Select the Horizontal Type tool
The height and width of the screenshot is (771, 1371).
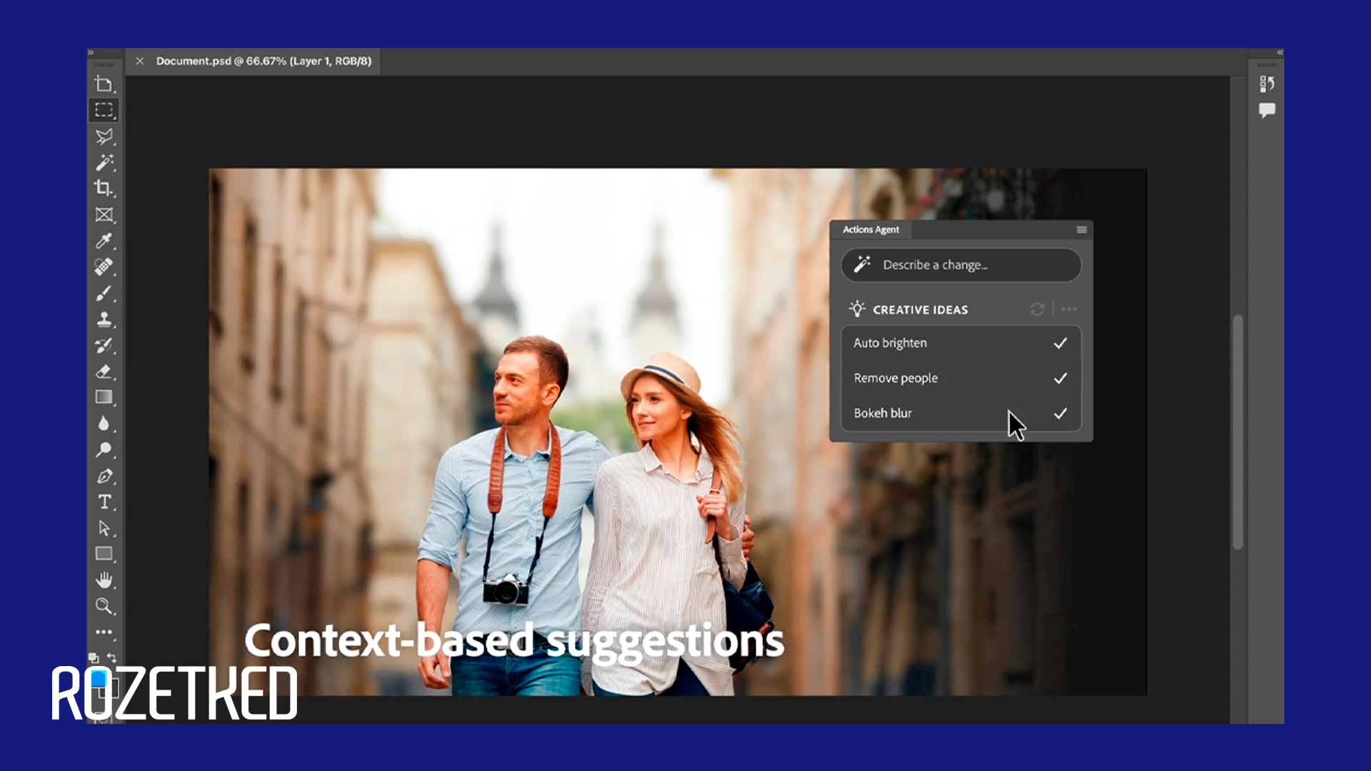(x=104, y=502)
